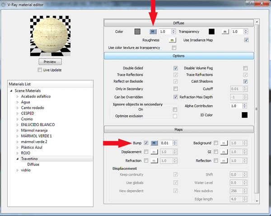Viewport: 271px width, 216px height.
Task: Open the Bump map button
Action: 154,143
